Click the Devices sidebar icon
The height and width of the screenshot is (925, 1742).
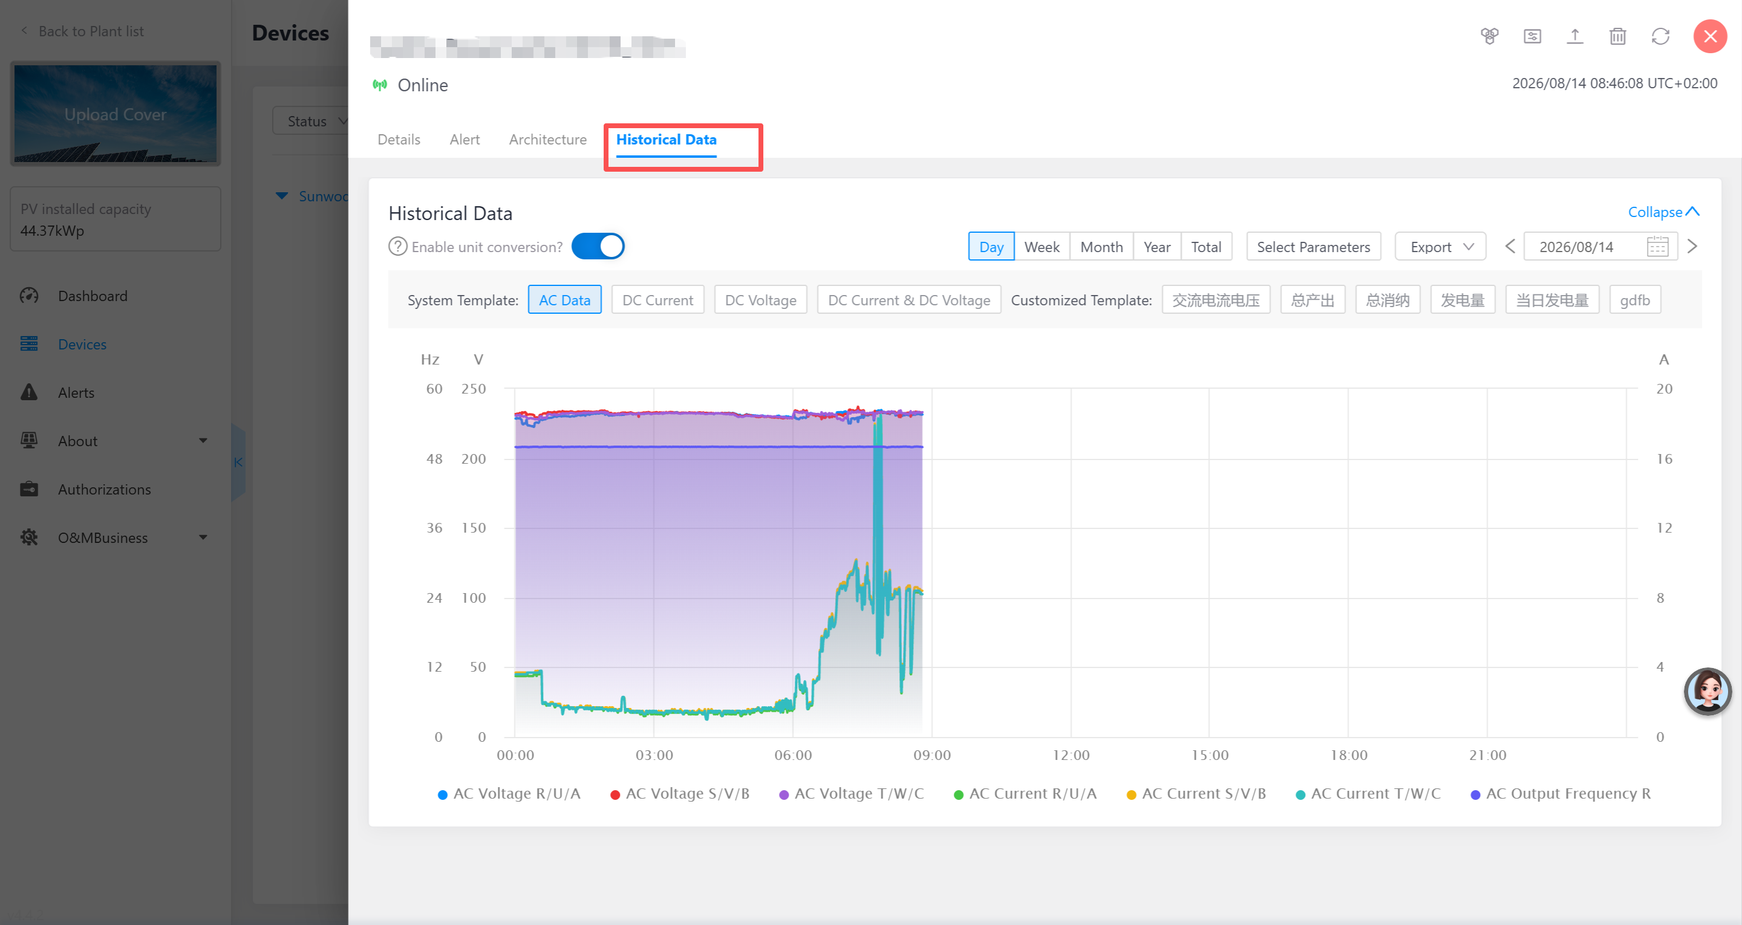(29, 344)
